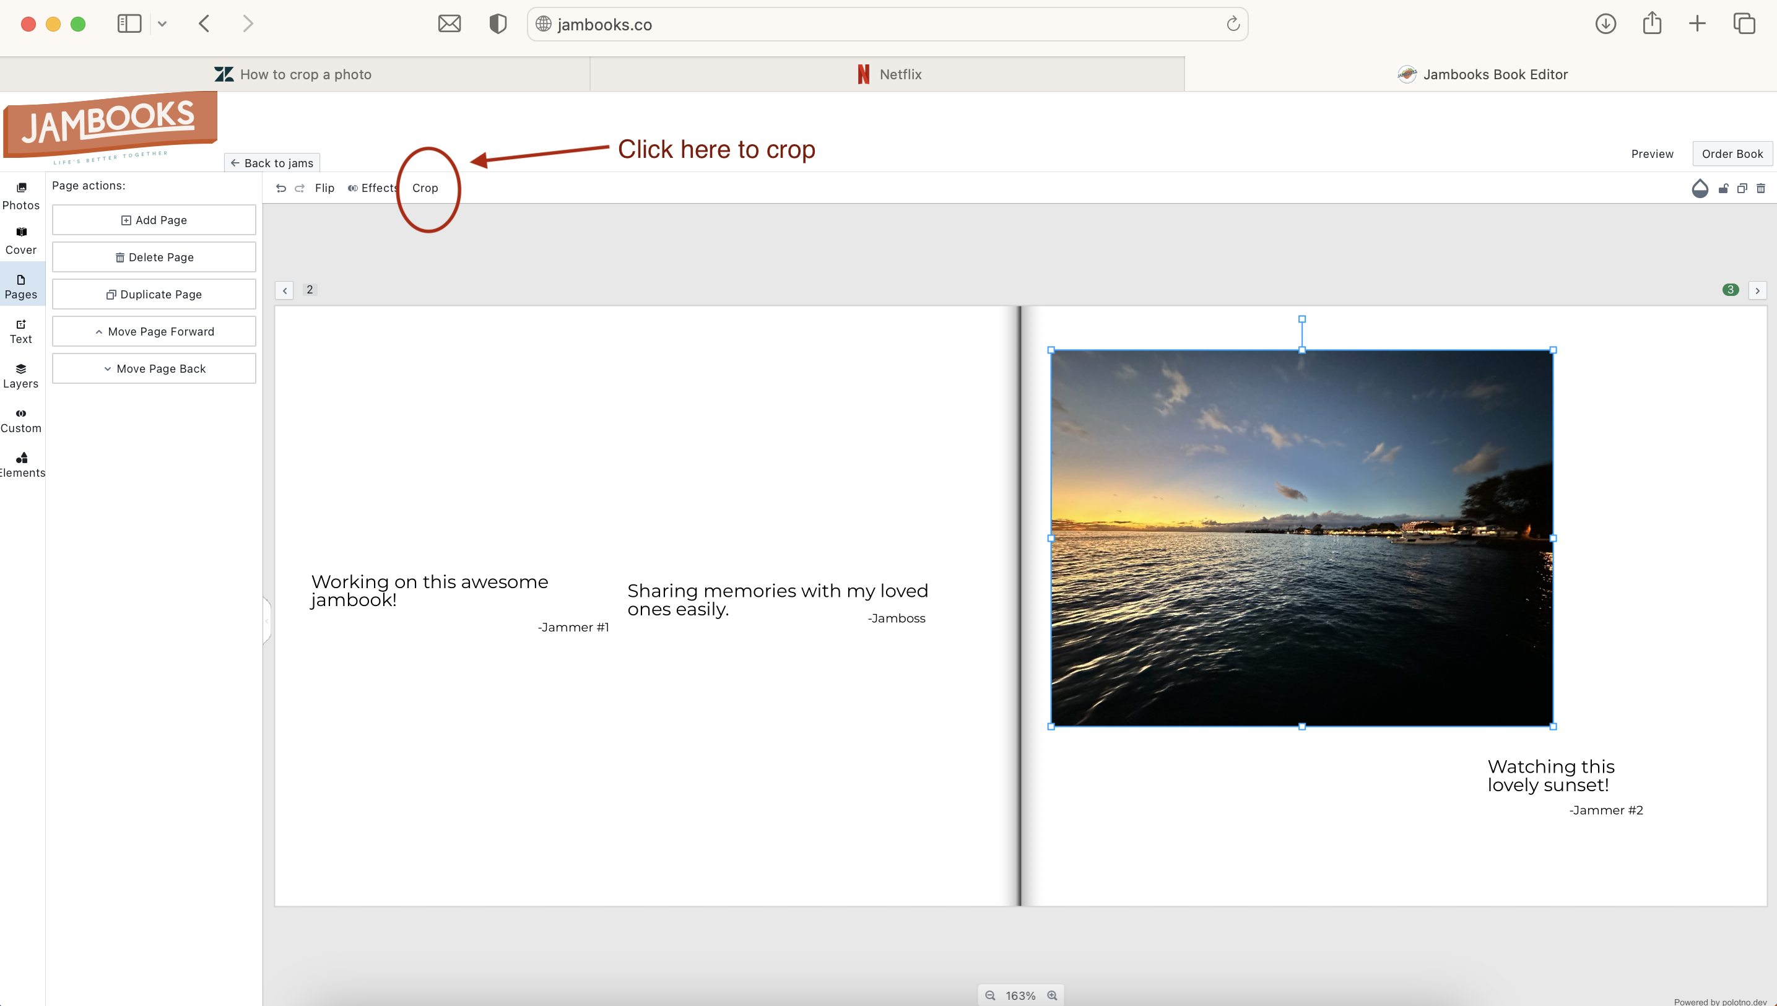1777x1006 pixels.
Task: Open the image opacity droplet control
Action: click(x=1700, y=188)
